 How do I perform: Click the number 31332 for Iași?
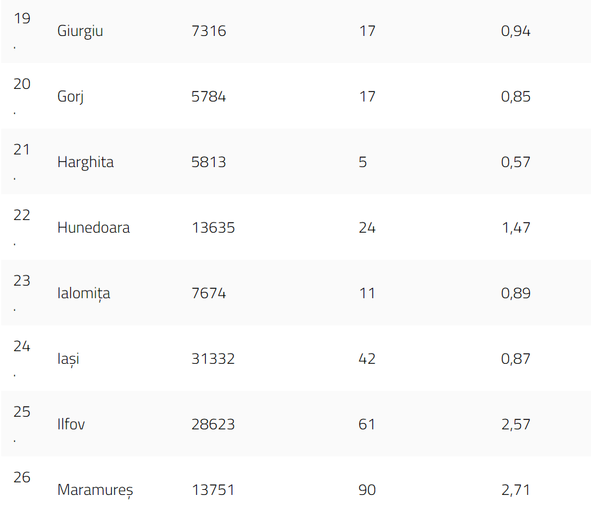(213, 359)
